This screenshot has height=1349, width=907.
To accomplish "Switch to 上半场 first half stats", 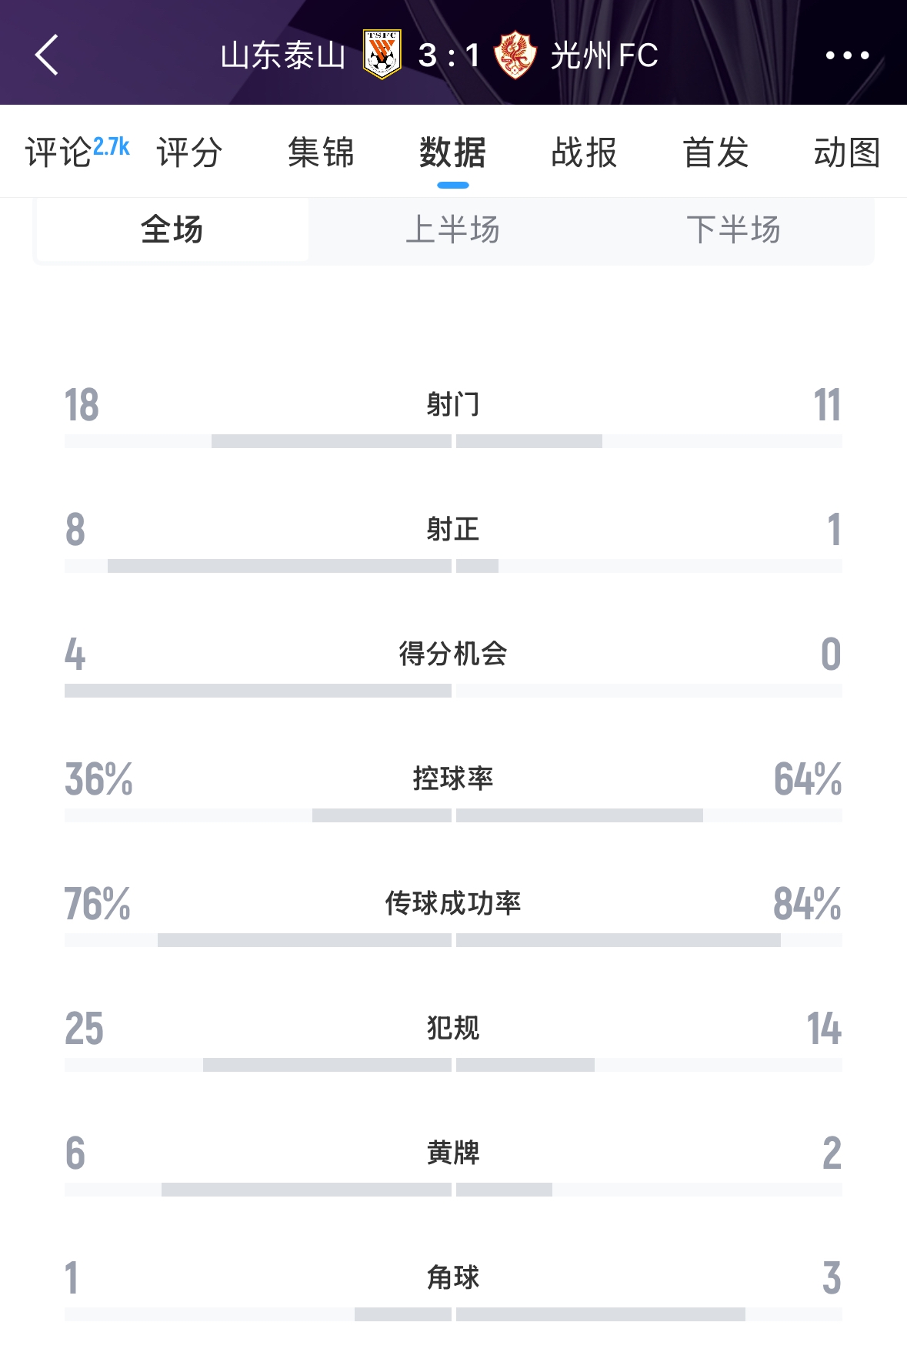I will click(454, 231).
